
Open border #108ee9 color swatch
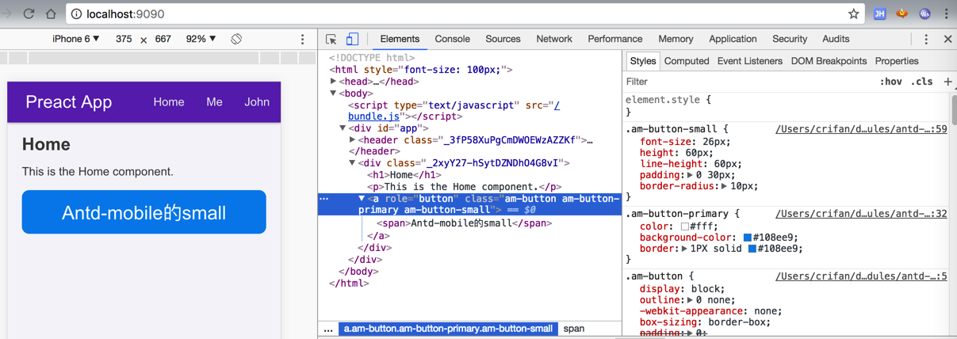pyautogui.click(x=752, y=249)
